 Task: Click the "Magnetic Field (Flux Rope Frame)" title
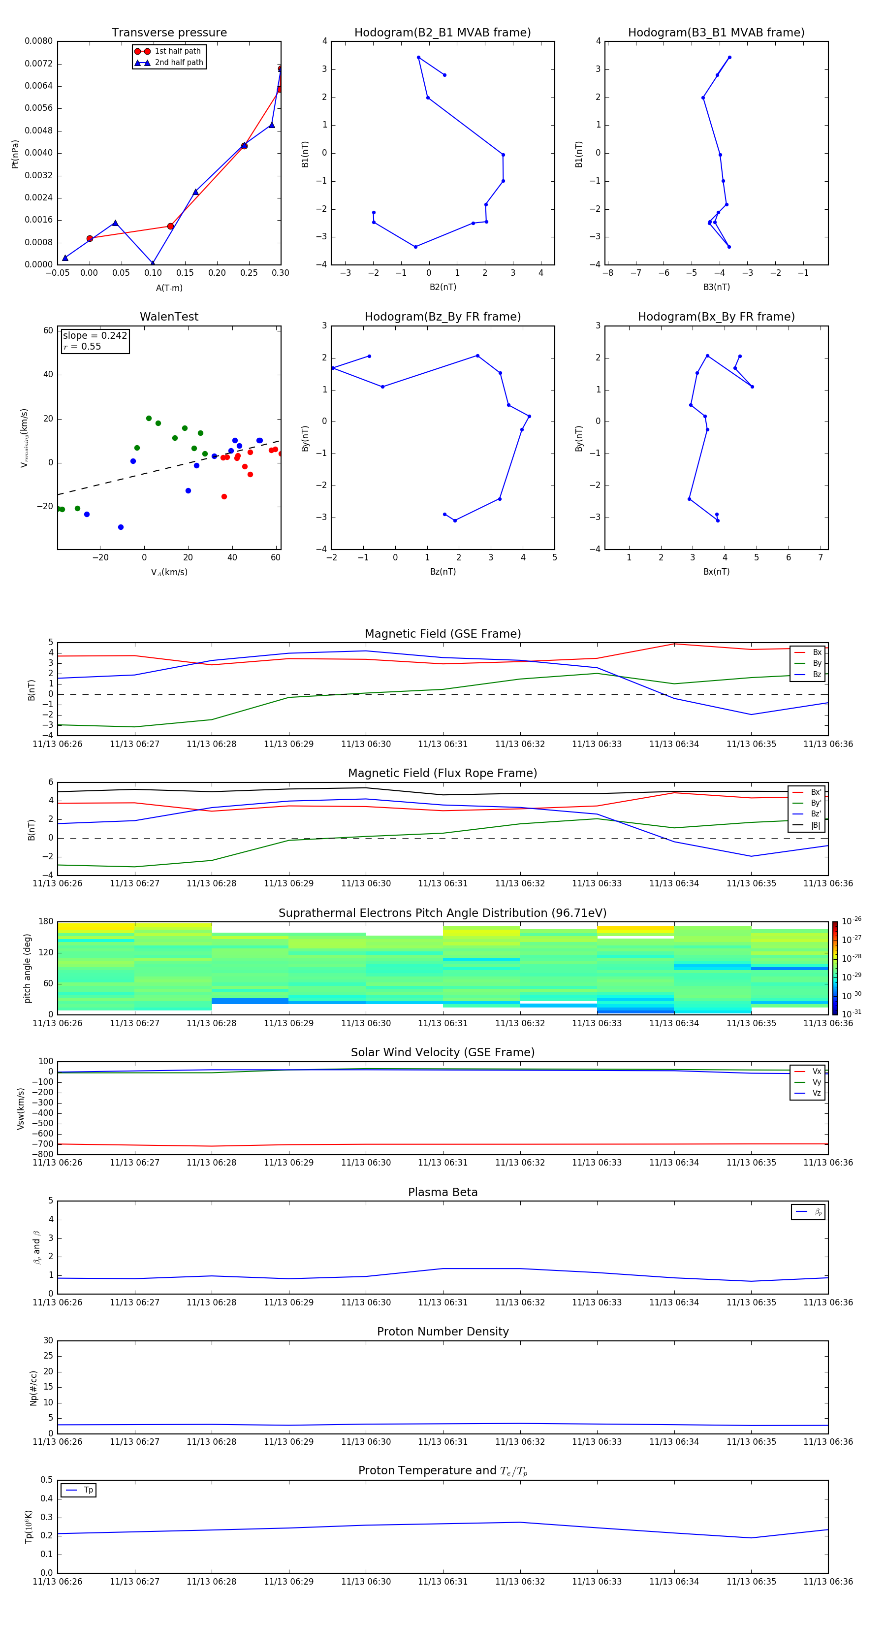pos(443,774)
